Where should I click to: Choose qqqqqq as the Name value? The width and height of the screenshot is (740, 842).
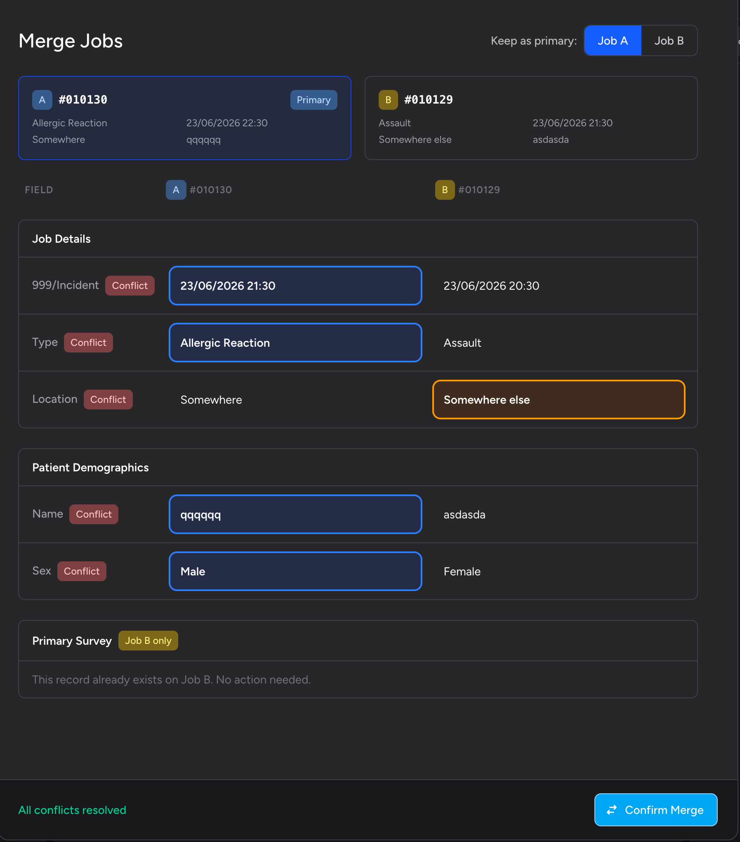tap(295, 514)
